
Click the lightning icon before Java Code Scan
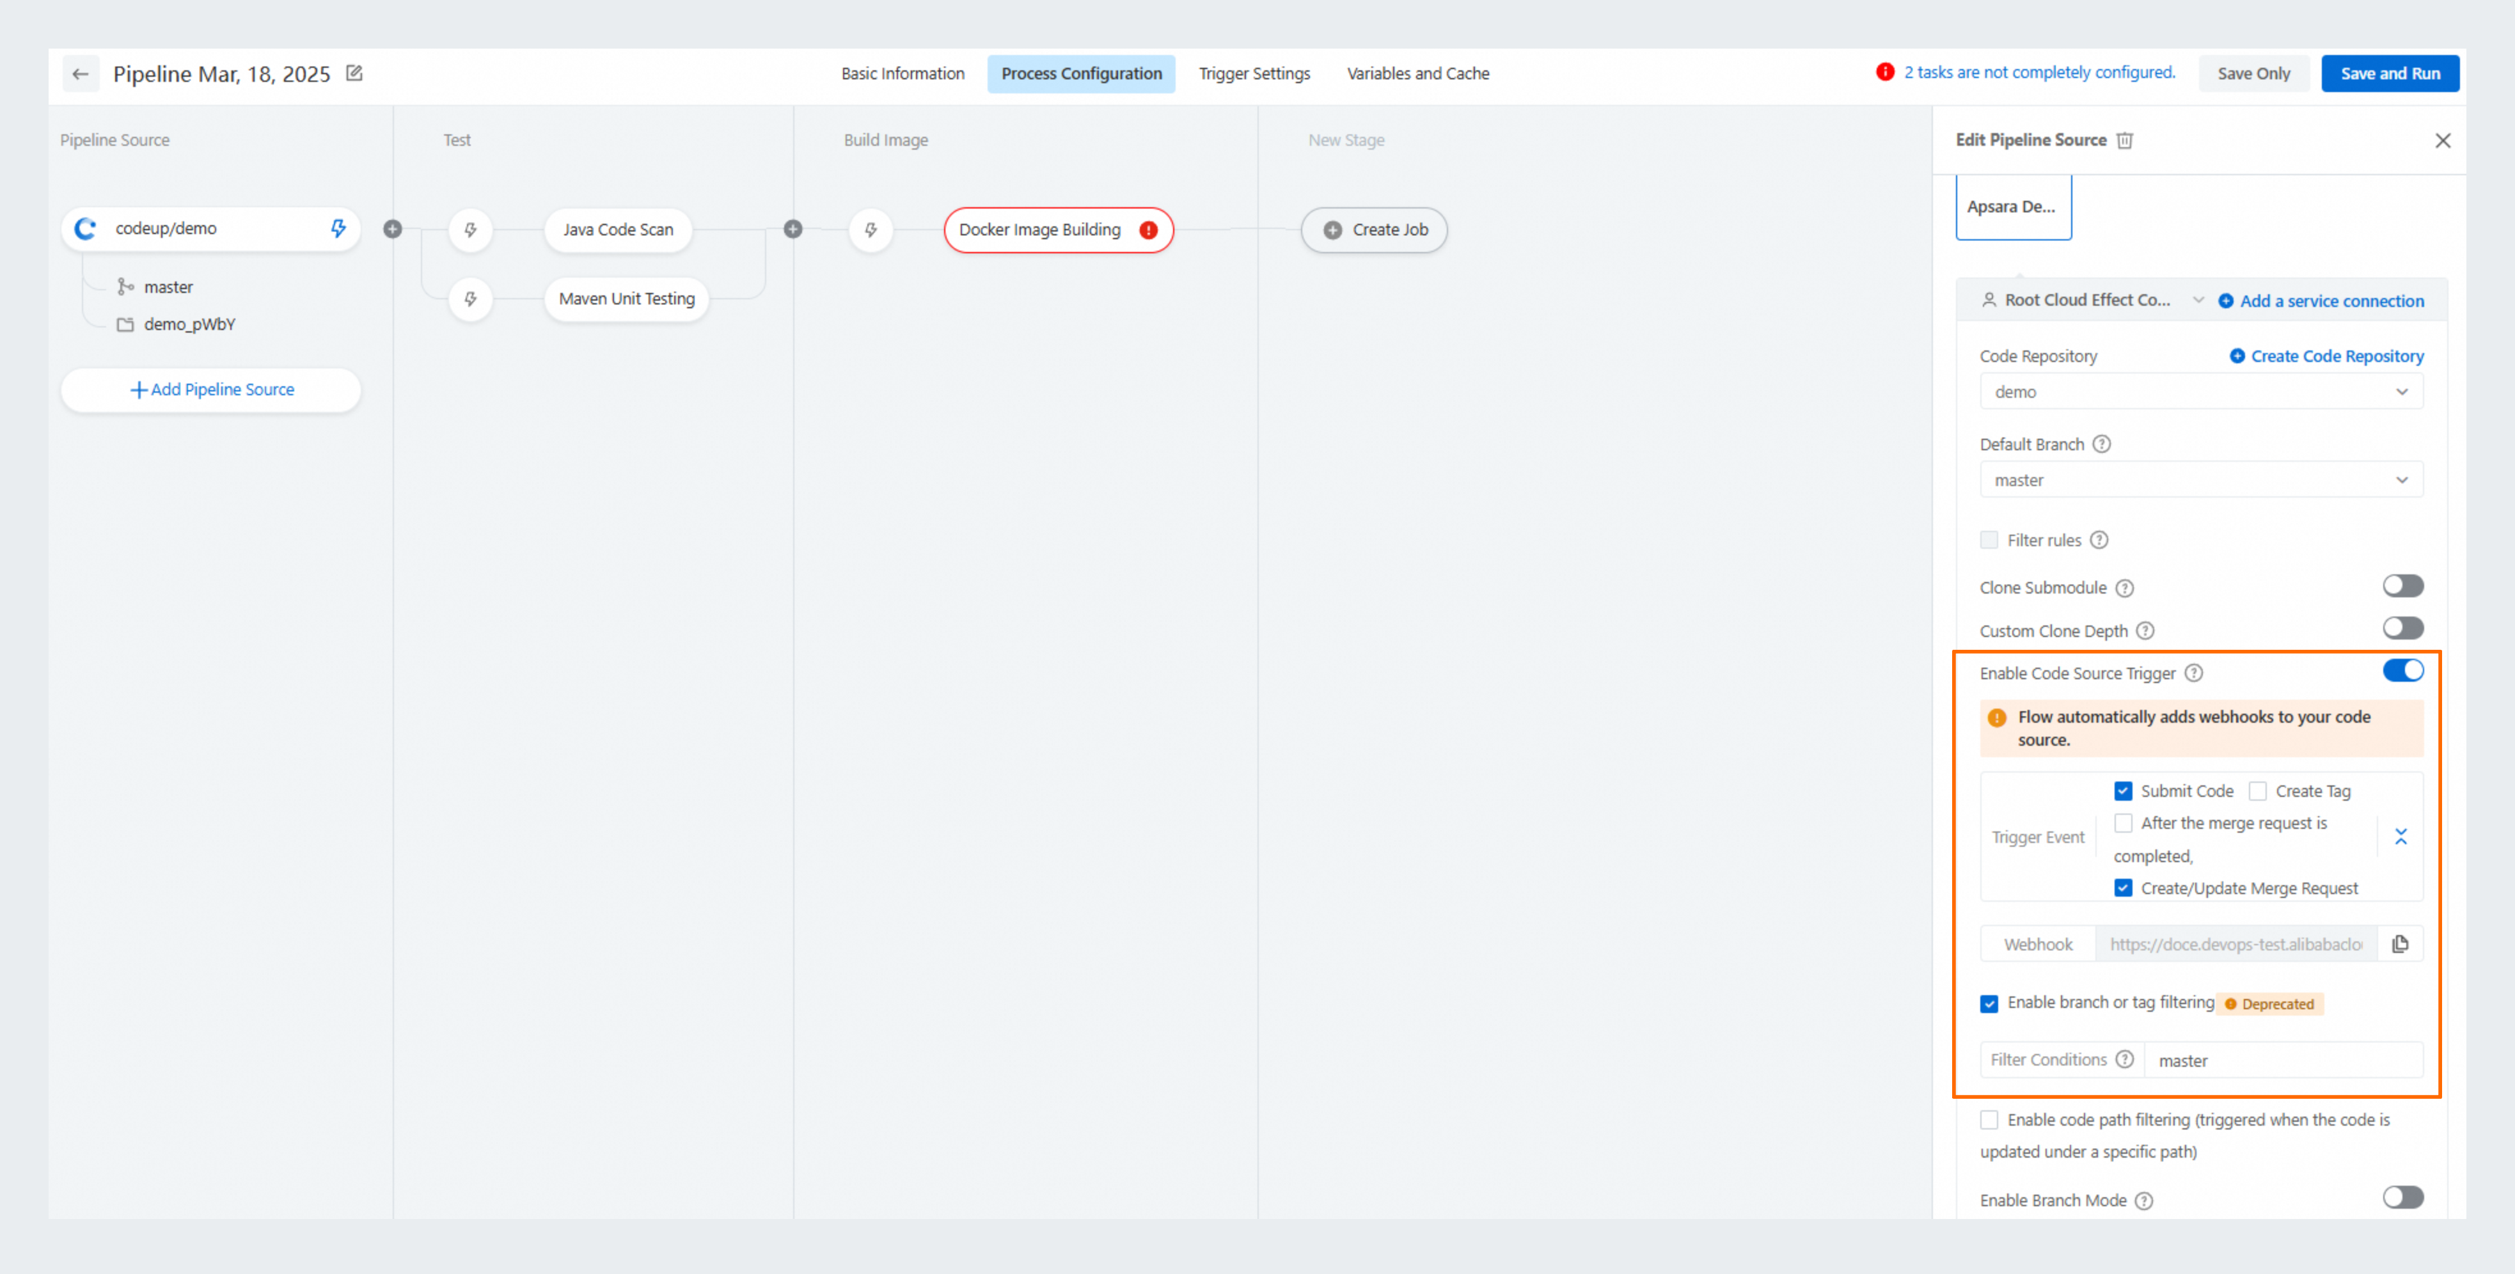(471, 230)
